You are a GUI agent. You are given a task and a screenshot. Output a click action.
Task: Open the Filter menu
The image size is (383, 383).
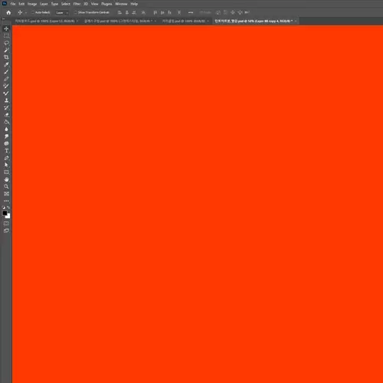tap(77, 4)
